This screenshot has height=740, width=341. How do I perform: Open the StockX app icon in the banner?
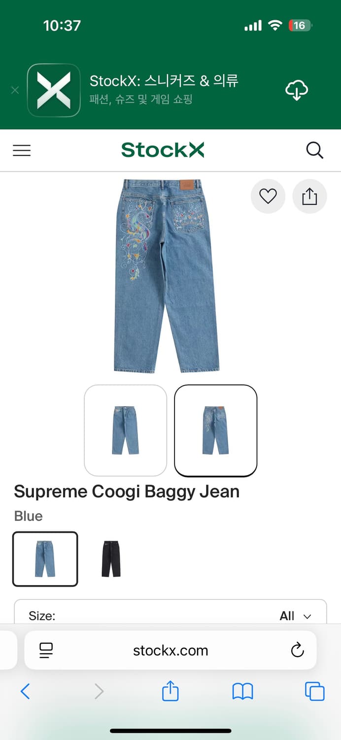click(x=54, y=90)
